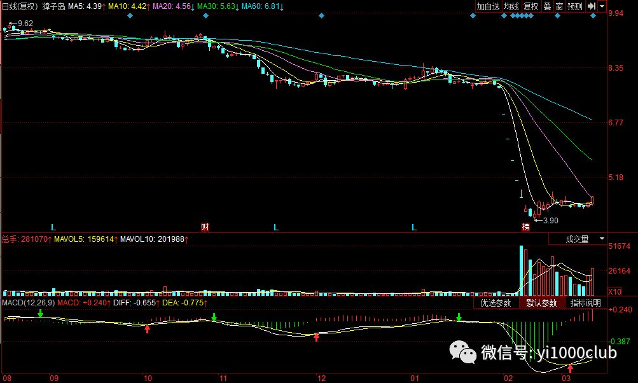Click the green down arrow near November MACD
Viewport: 638px width, 383px height.
(214, 317)
